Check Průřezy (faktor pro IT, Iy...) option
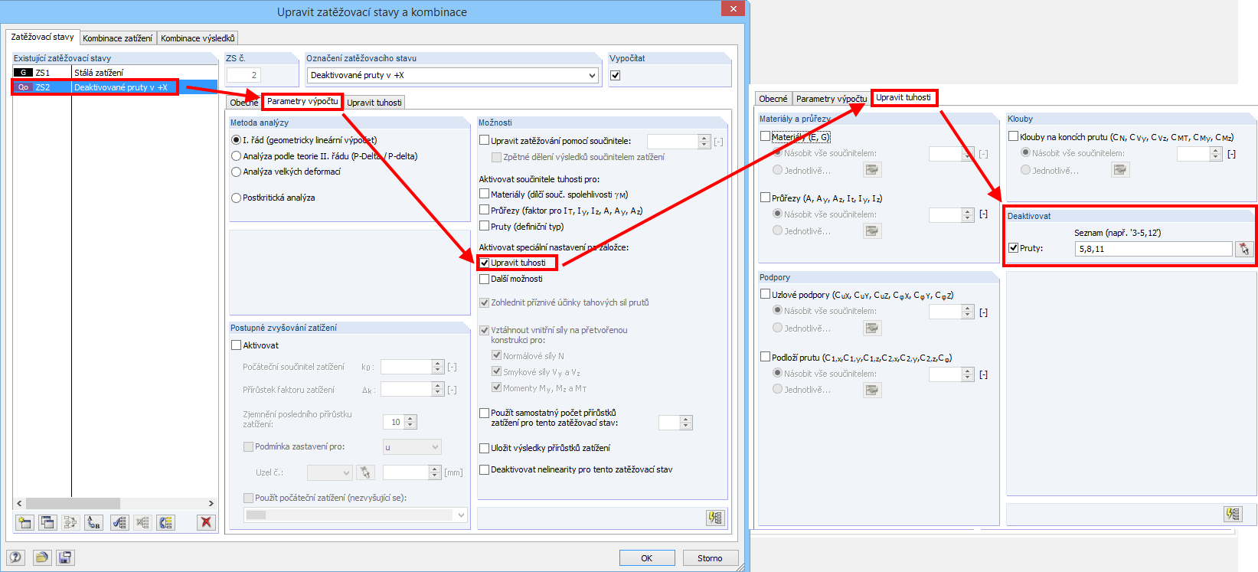This screenshot has width=1258, height=572. (x=484, y=210)
